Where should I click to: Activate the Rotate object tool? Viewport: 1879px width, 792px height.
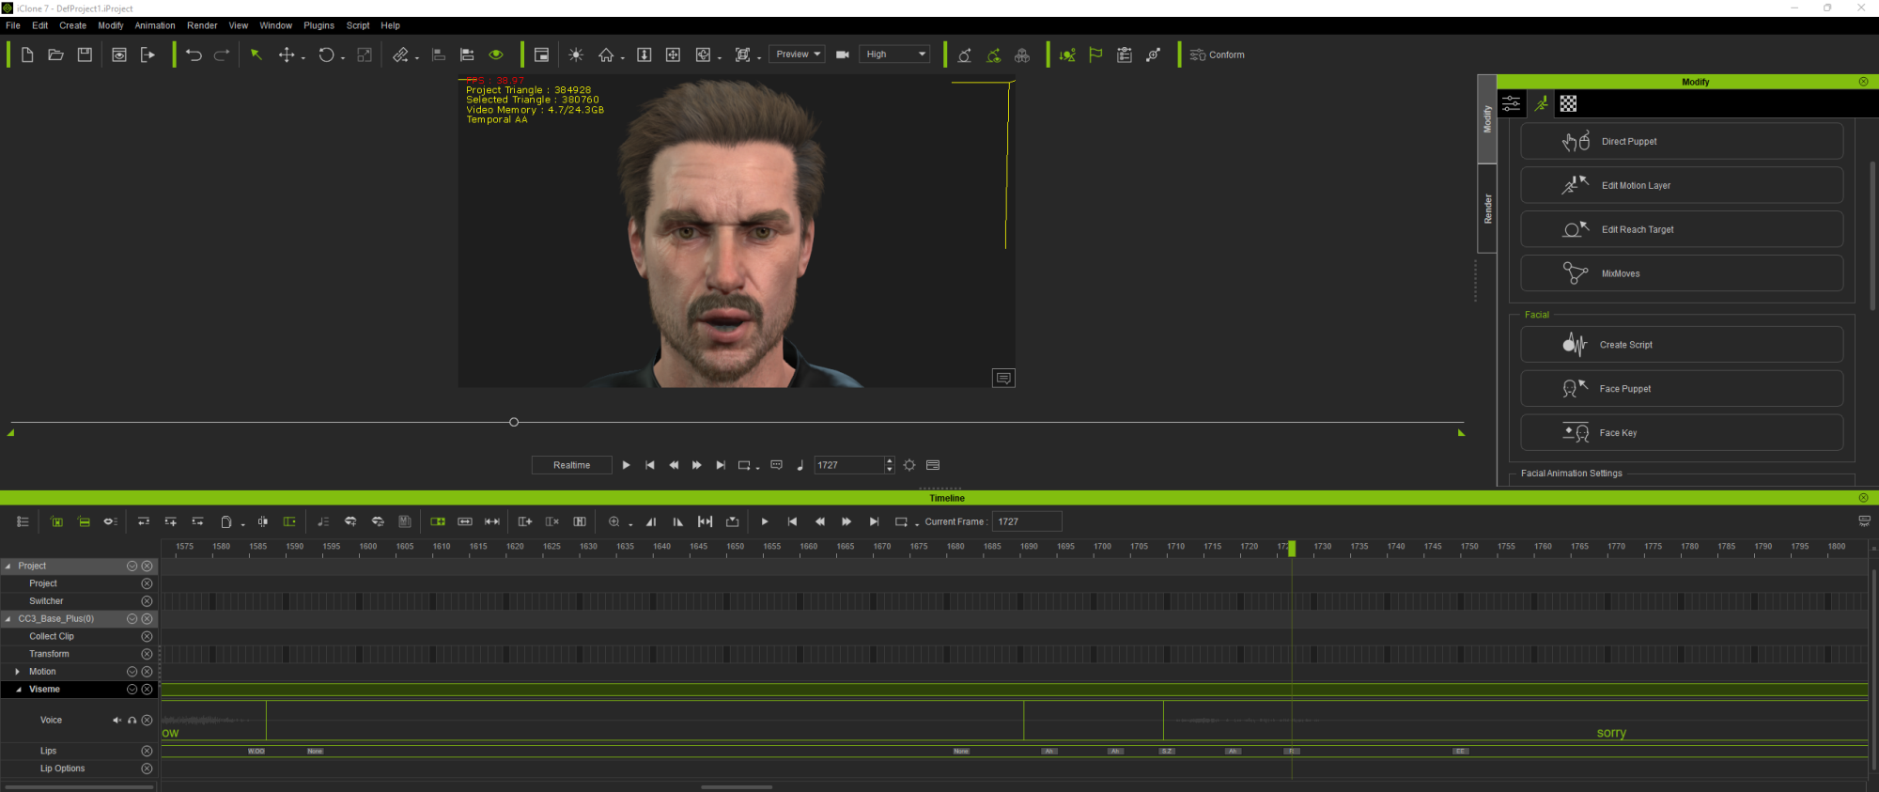326,54
